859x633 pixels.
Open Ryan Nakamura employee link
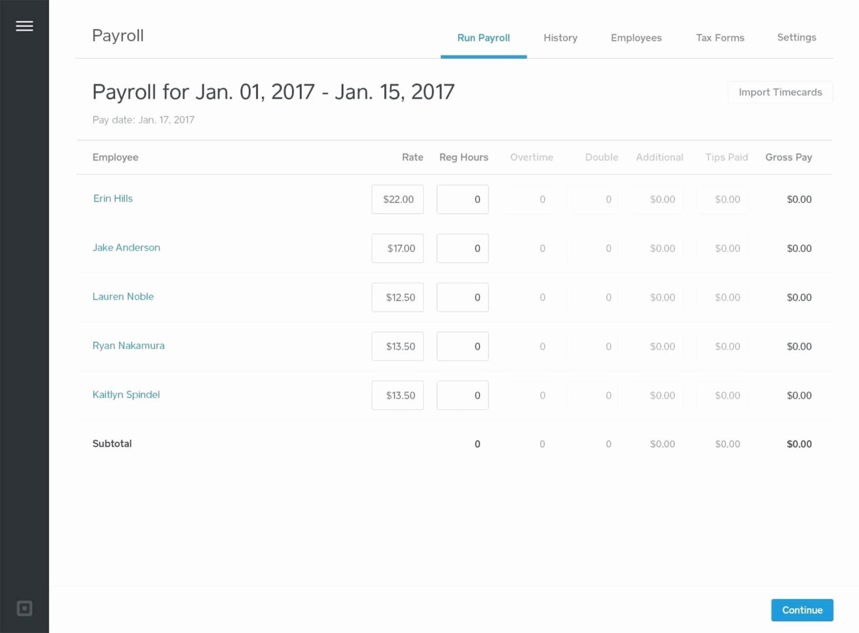coord(129,345)
